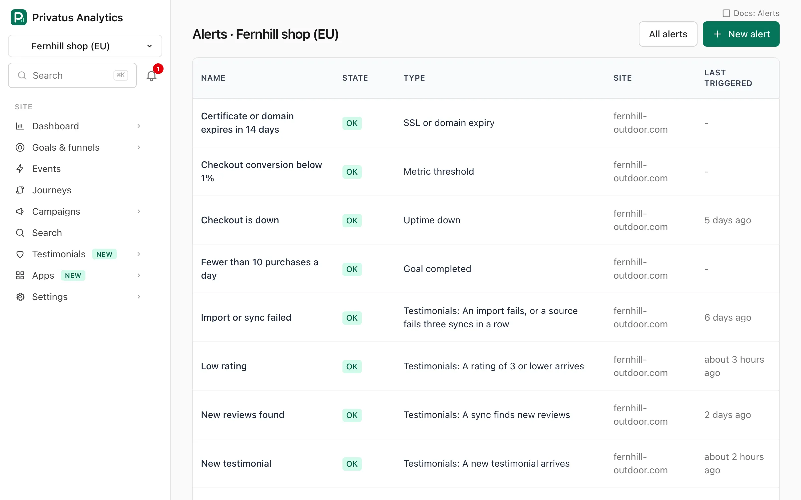Focus the Search input field

[72, 75]
